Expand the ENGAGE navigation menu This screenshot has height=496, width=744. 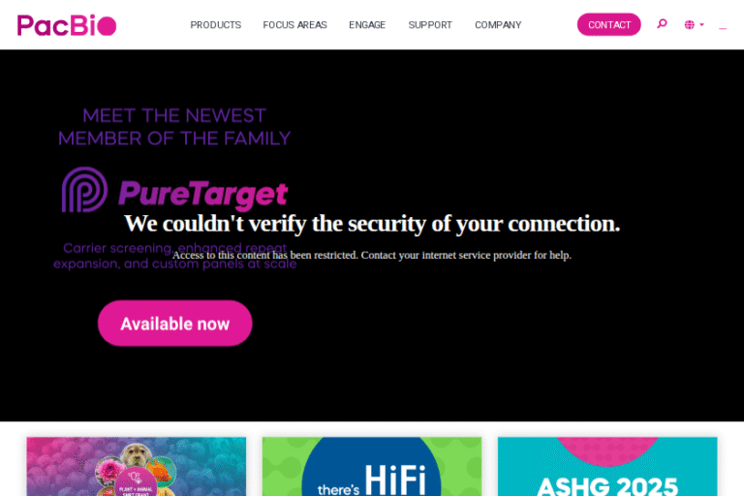pyautogui.click(x=367, y=24)
